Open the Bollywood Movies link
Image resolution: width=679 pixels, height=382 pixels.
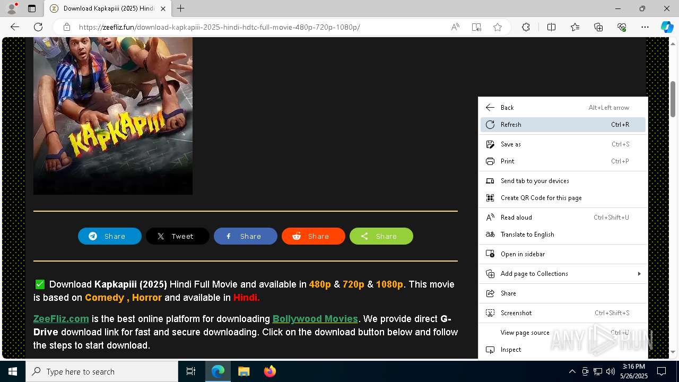pyautogui.click(x=315, y=319)
